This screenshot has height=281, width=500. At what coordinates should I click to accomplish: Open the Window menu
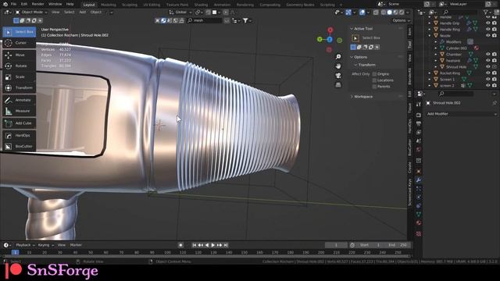point(55,4)
